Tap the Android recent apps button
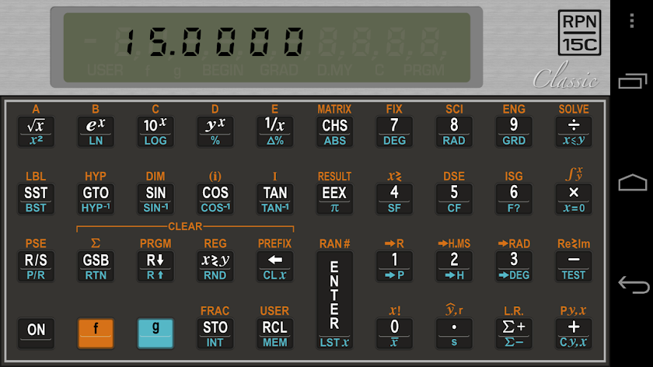Image resolution: width=653 pixels, height=367 pixels. (633, 80)
